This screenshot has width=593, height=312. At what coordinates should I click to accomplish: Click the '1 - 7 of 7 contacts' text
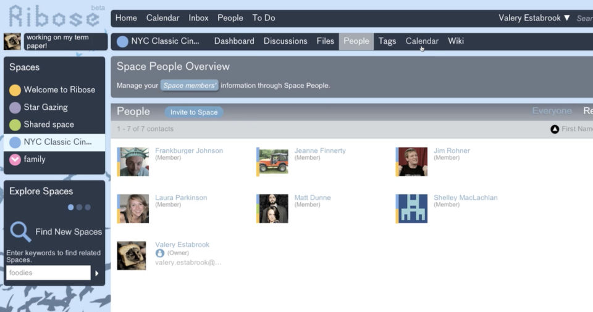[145, 129]
